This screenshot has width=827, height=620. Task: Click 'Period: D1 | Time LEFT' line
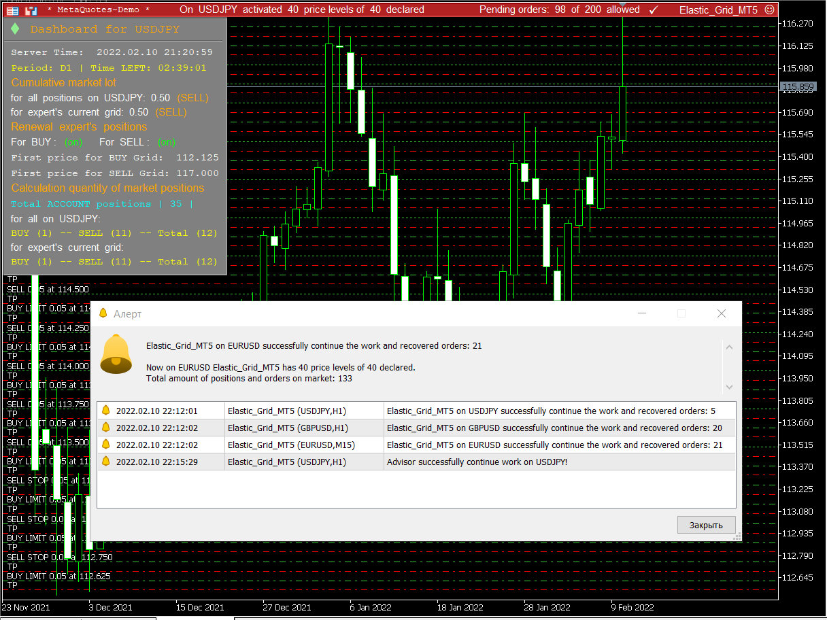click(x=108, y=68)
